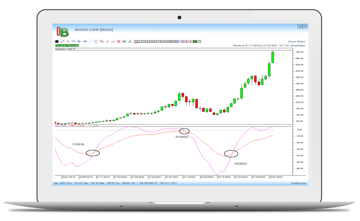Click the 01/07/2021 date axis marker
Screen dimensions: 360x221
tap(172, 177)
